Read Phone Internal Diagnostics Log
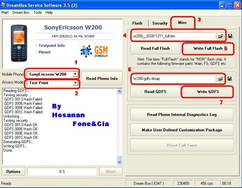This screenshot has width=242, height=188. (182, 115)
